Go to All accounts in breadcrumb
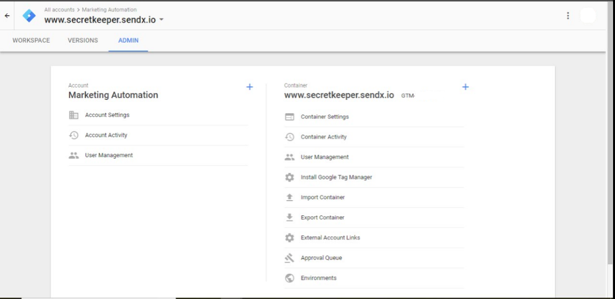Screen dimensions: 615x299 click(60, 10)
